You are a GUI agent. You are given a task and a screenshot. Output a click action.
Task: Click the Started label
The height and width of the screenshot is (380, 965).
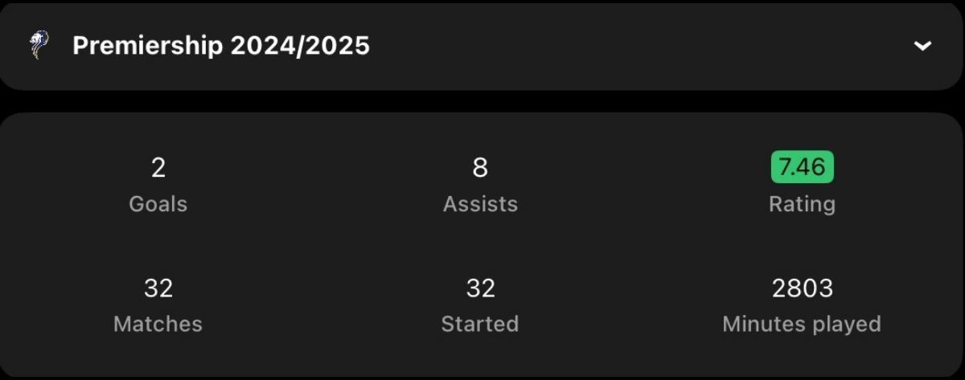pyautogui.click(x=480, y=324)
